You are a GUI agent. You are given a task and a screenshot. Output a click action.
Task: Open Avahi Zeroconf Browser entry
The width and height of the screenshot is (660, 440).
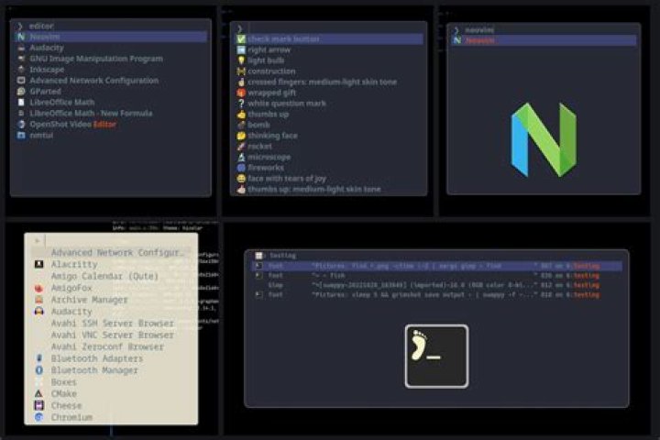(x=111, y=346)
